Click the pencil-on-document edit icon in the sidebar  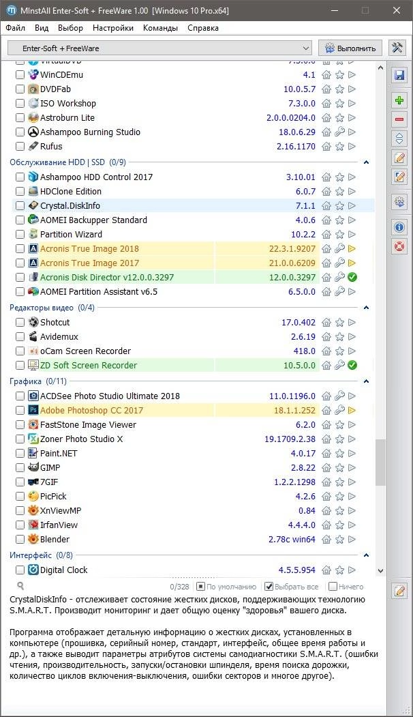click(x=399, y=177)
